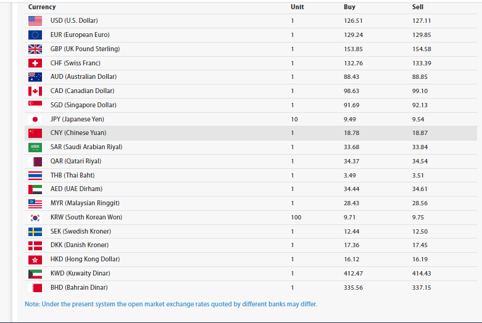482x323 pixels.
Task: Click the Swedish flag icon
Action: tap(35, 232)
